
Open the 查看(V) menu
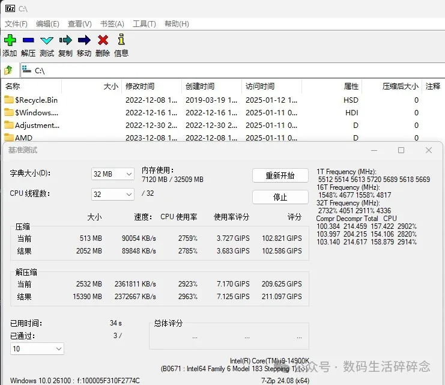[80, 24]
